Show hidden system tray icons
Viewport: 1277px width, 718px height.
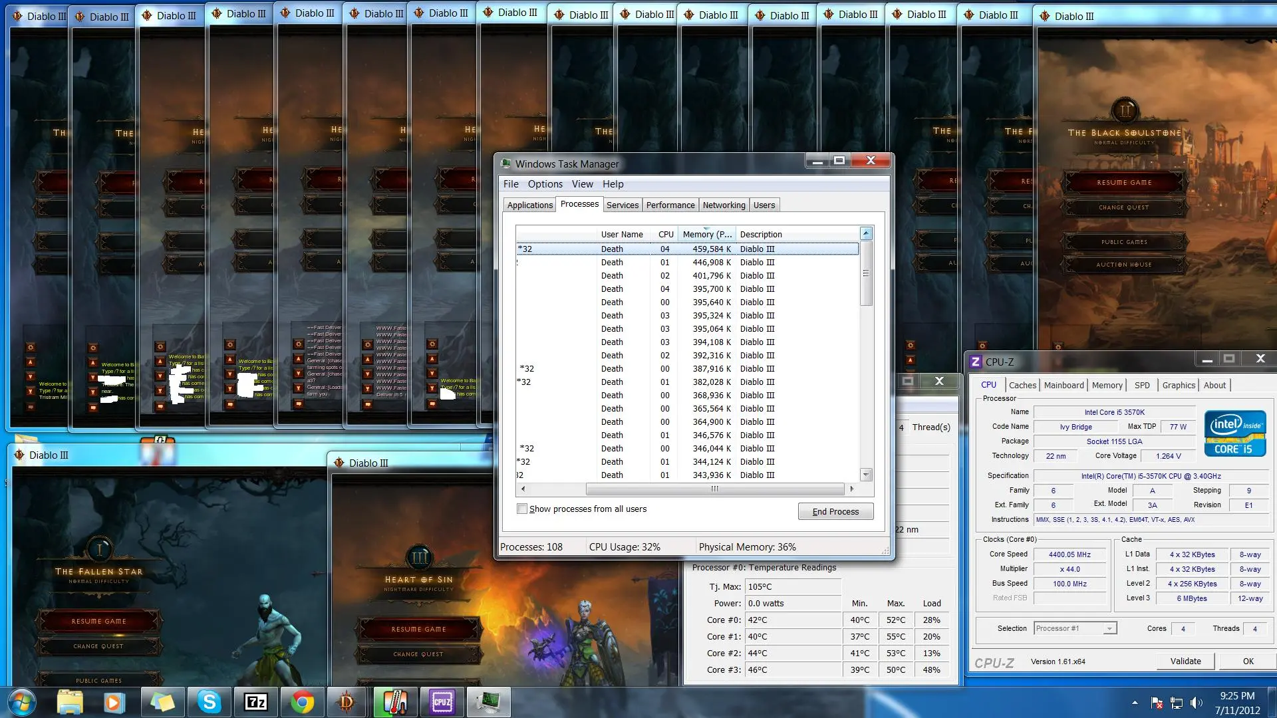(x=1135, y=703)
